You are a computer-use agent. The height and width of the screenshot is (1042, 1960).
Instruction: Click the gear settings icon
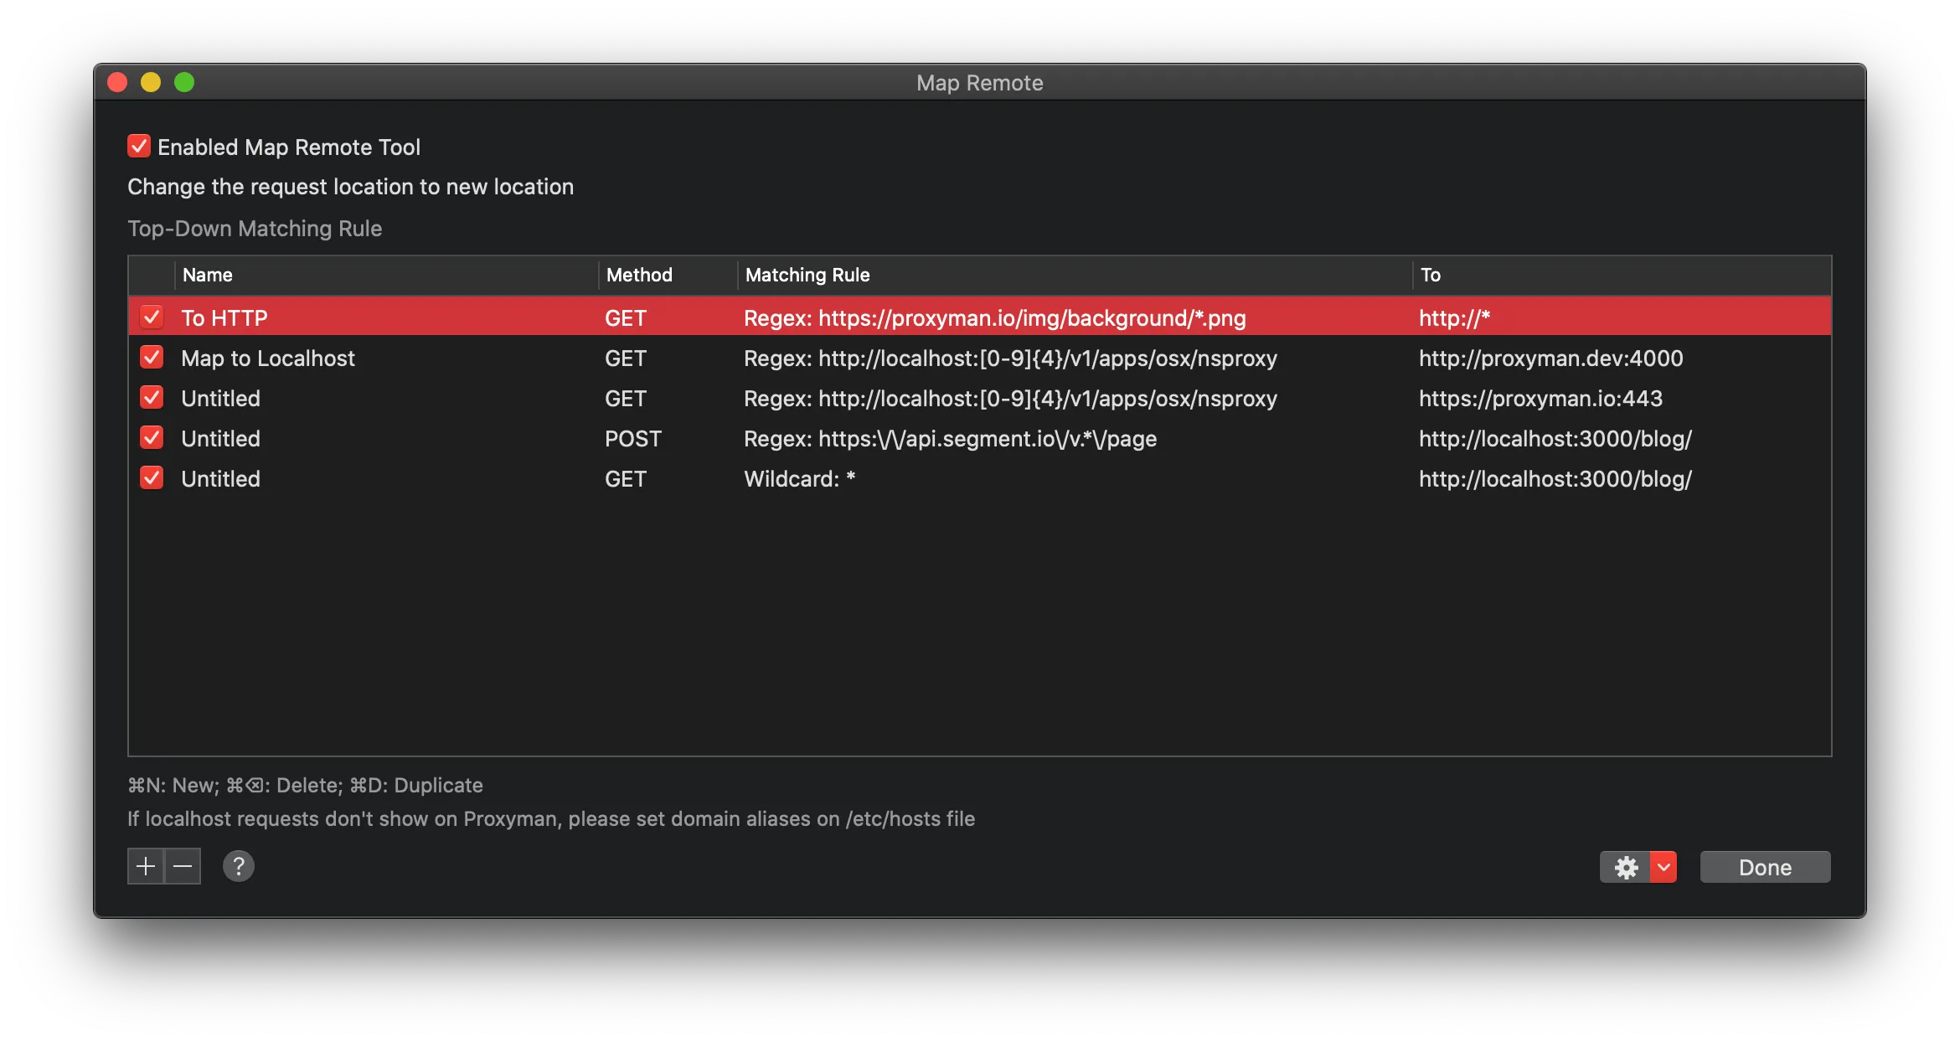(1626, 867)
